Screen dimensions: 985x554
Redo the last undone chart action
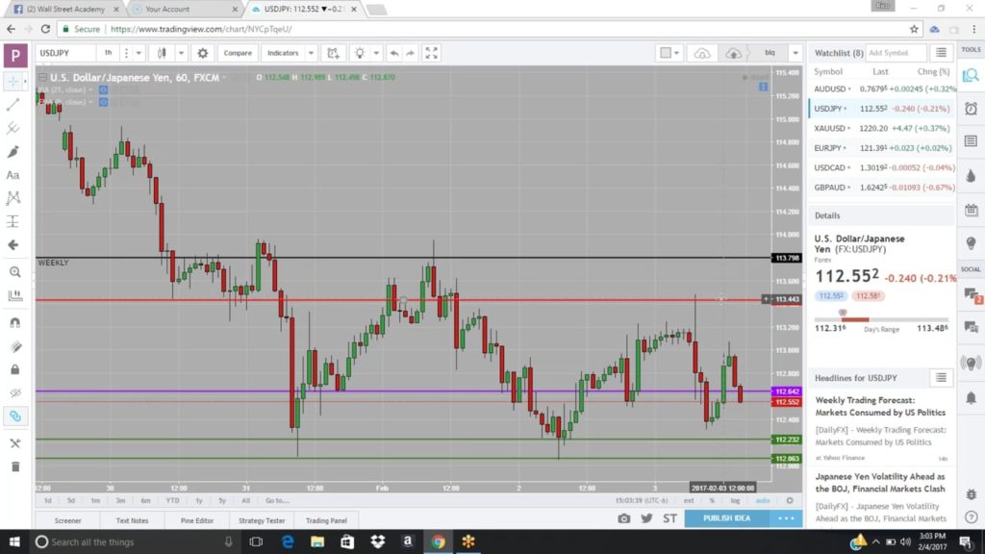coord(410,54)
